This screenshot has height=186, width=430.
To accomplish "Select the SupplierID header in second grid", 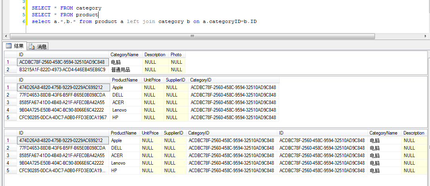I will tap(175, 80).
